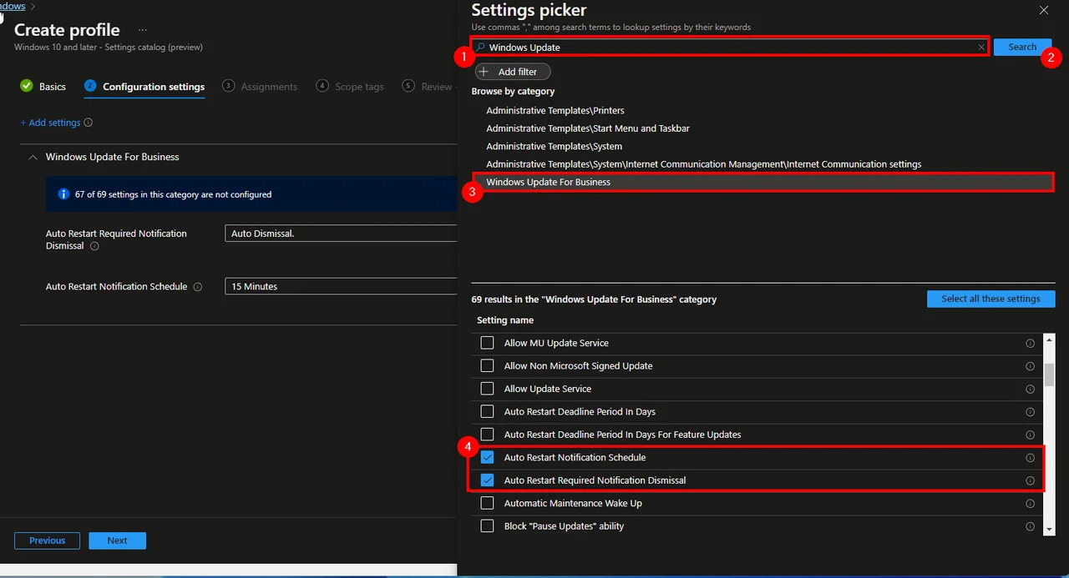Click info icon next to Add settings
The image size is (1069, 578).
click(89, 123)
